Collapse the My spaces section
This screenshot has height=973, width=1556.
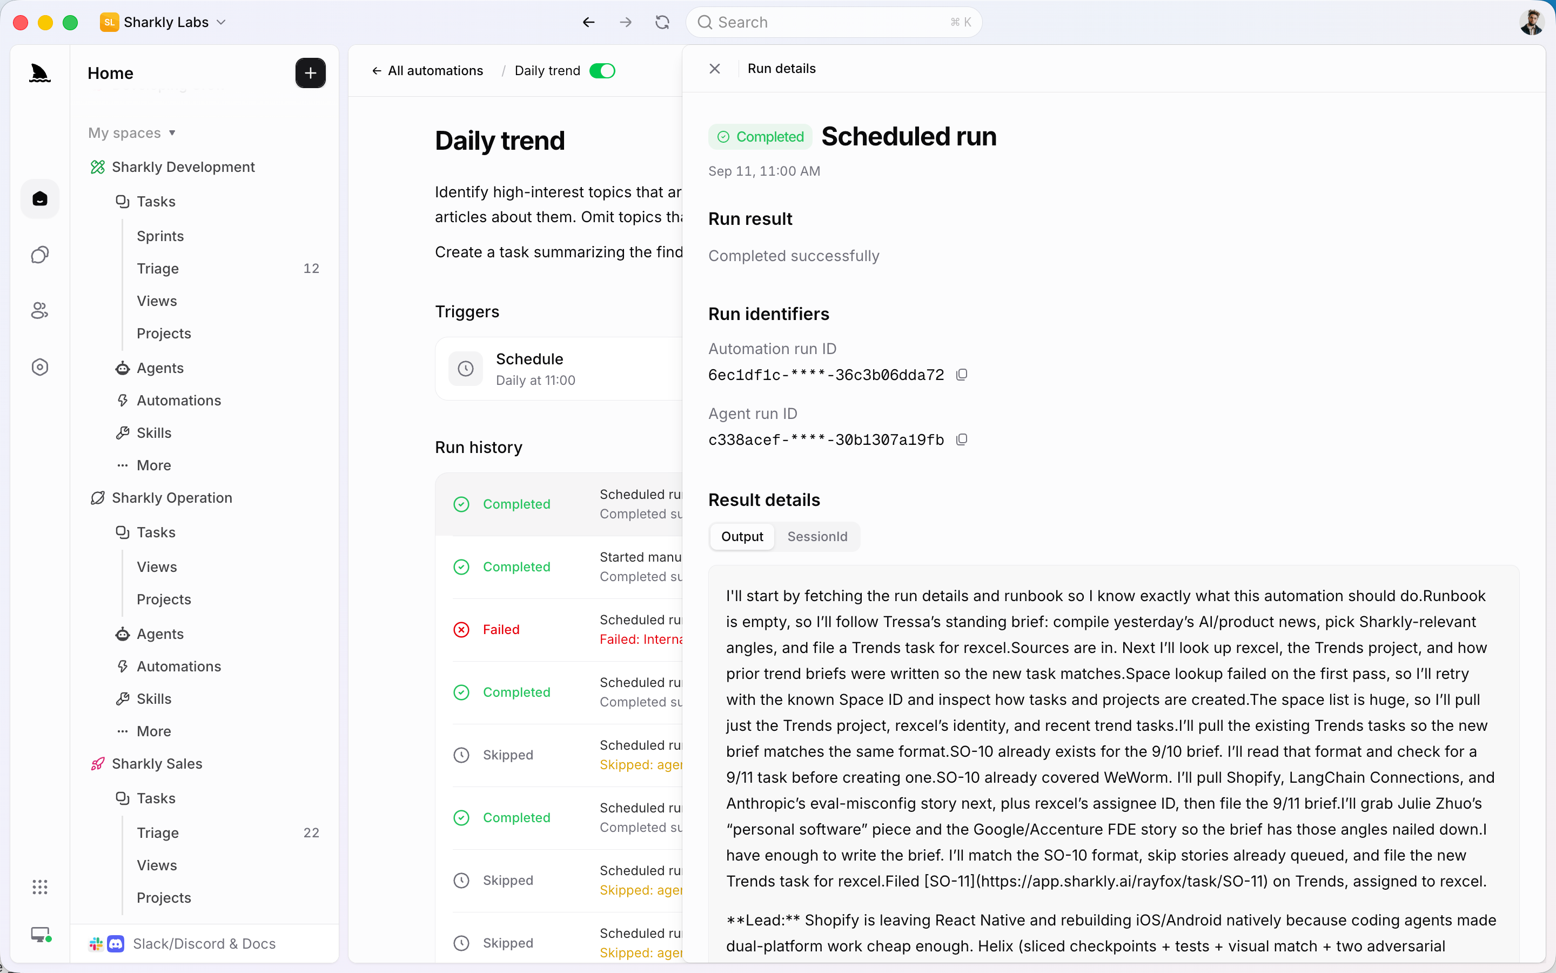132,133
